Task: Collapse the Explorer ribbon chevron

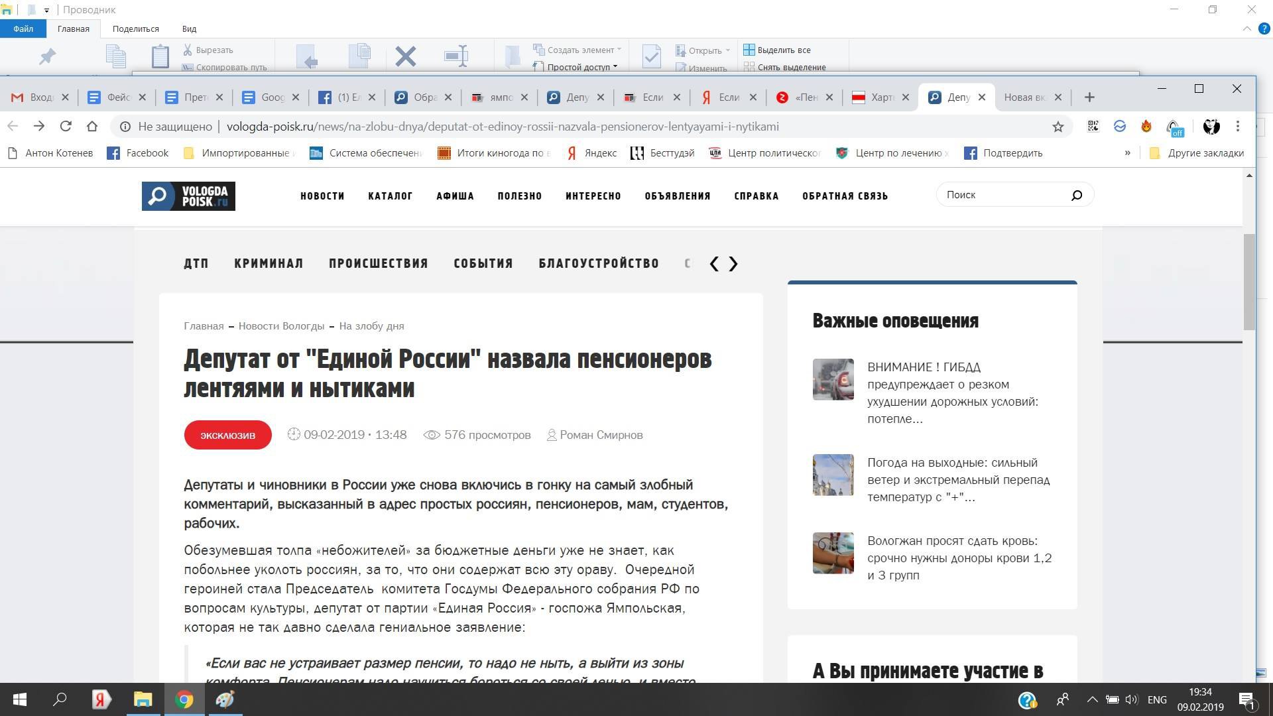Action: [1246, 29]
